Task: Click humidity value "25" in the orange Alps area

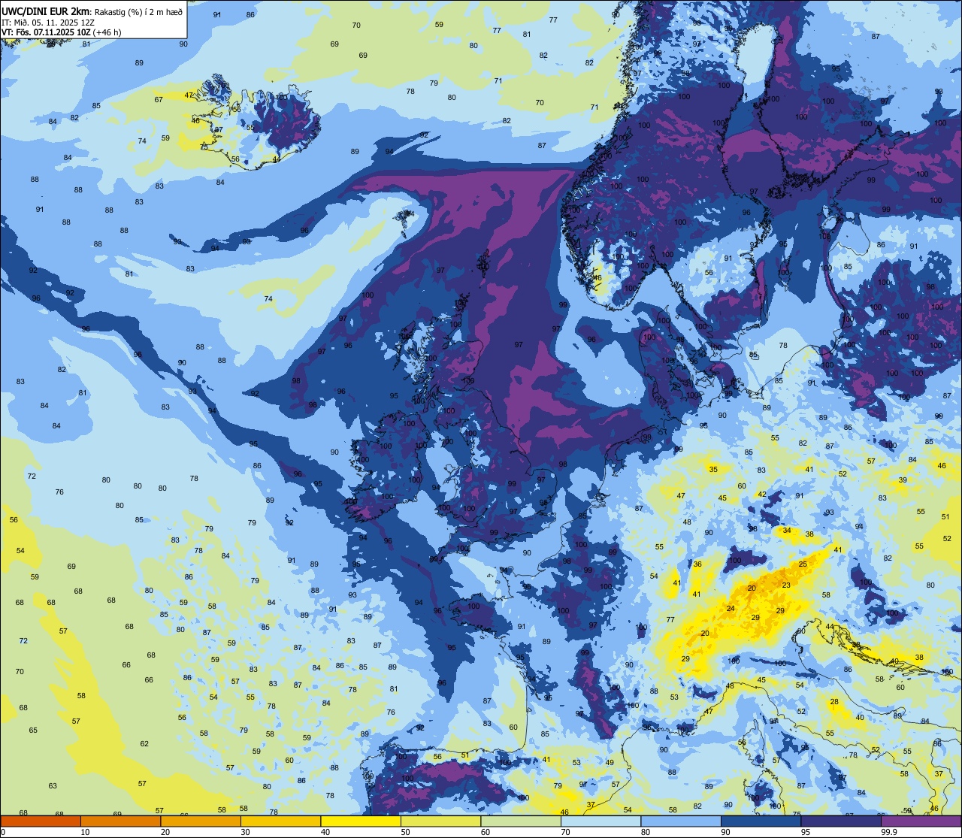Action: pyautogui.click(x=803, y=564)
